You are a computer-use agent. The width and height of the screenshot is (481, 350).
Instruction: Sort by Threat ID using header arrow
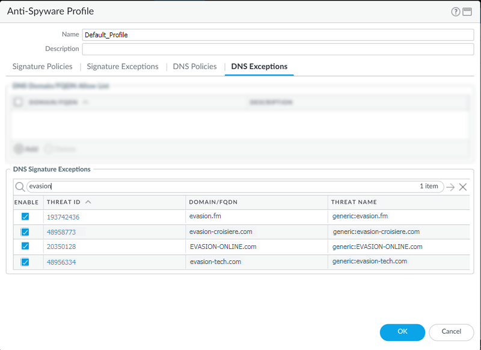[x=88, y=202]
